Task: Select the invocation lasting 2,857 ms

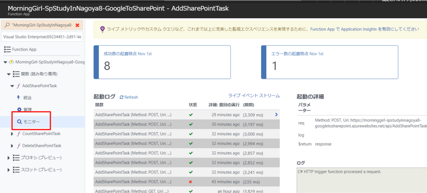Action: pyautogui.click(x=186, y=153)
